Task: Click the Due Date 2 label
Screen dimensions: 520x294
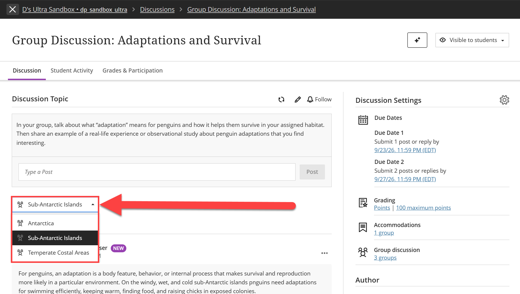Action: (389, 162)
